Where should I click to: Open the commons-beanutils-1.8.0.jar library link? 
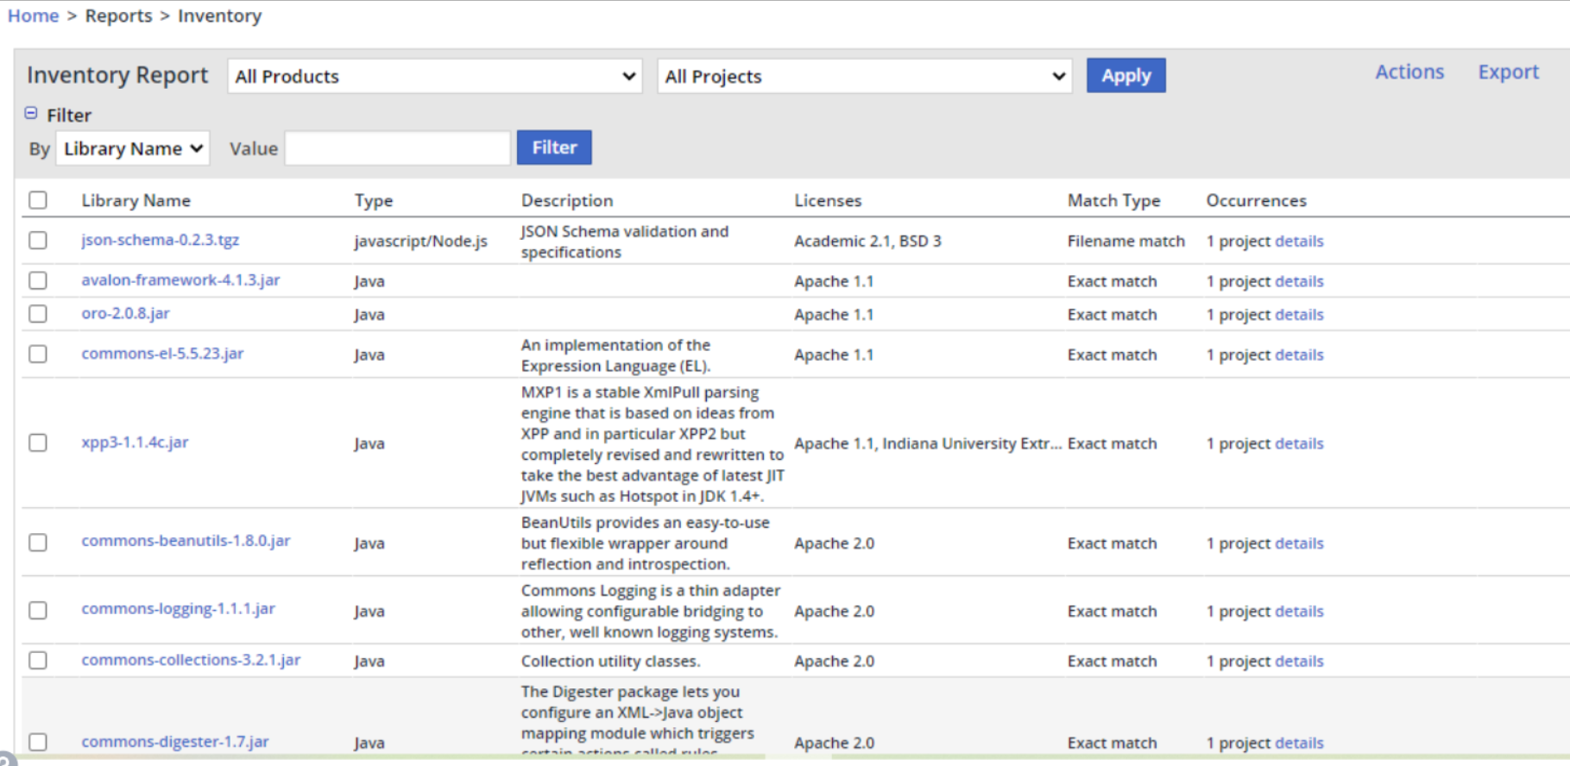coord(186,541)
